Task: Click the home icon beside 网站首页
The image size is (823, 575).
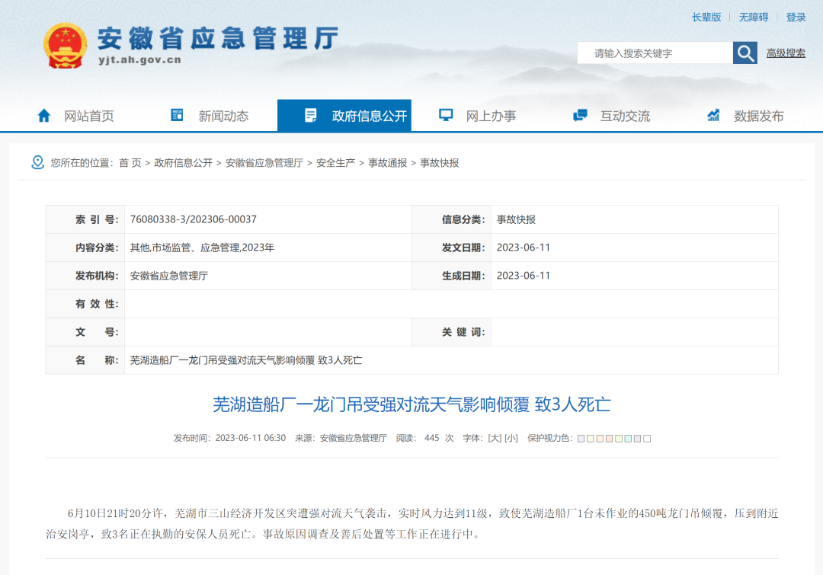Action: tap(43, 115)
